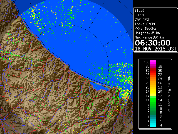178x134 pixels.
Task: Click the magenta >38 dBZ legend swatch
Action: tap(153, 62)
